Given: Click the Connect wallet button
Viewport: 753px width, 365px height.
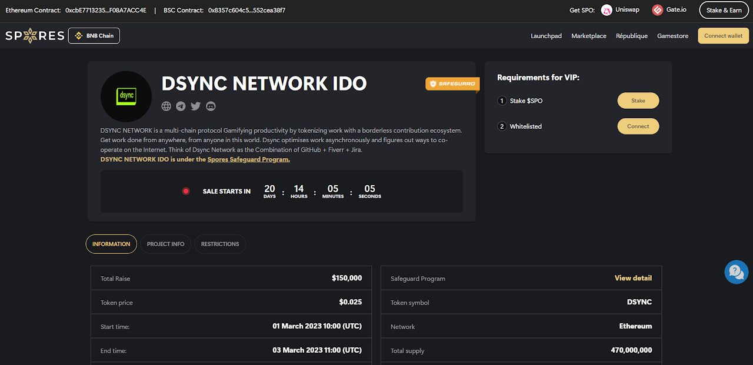Looking at the screenshot, I should point(723,36).
